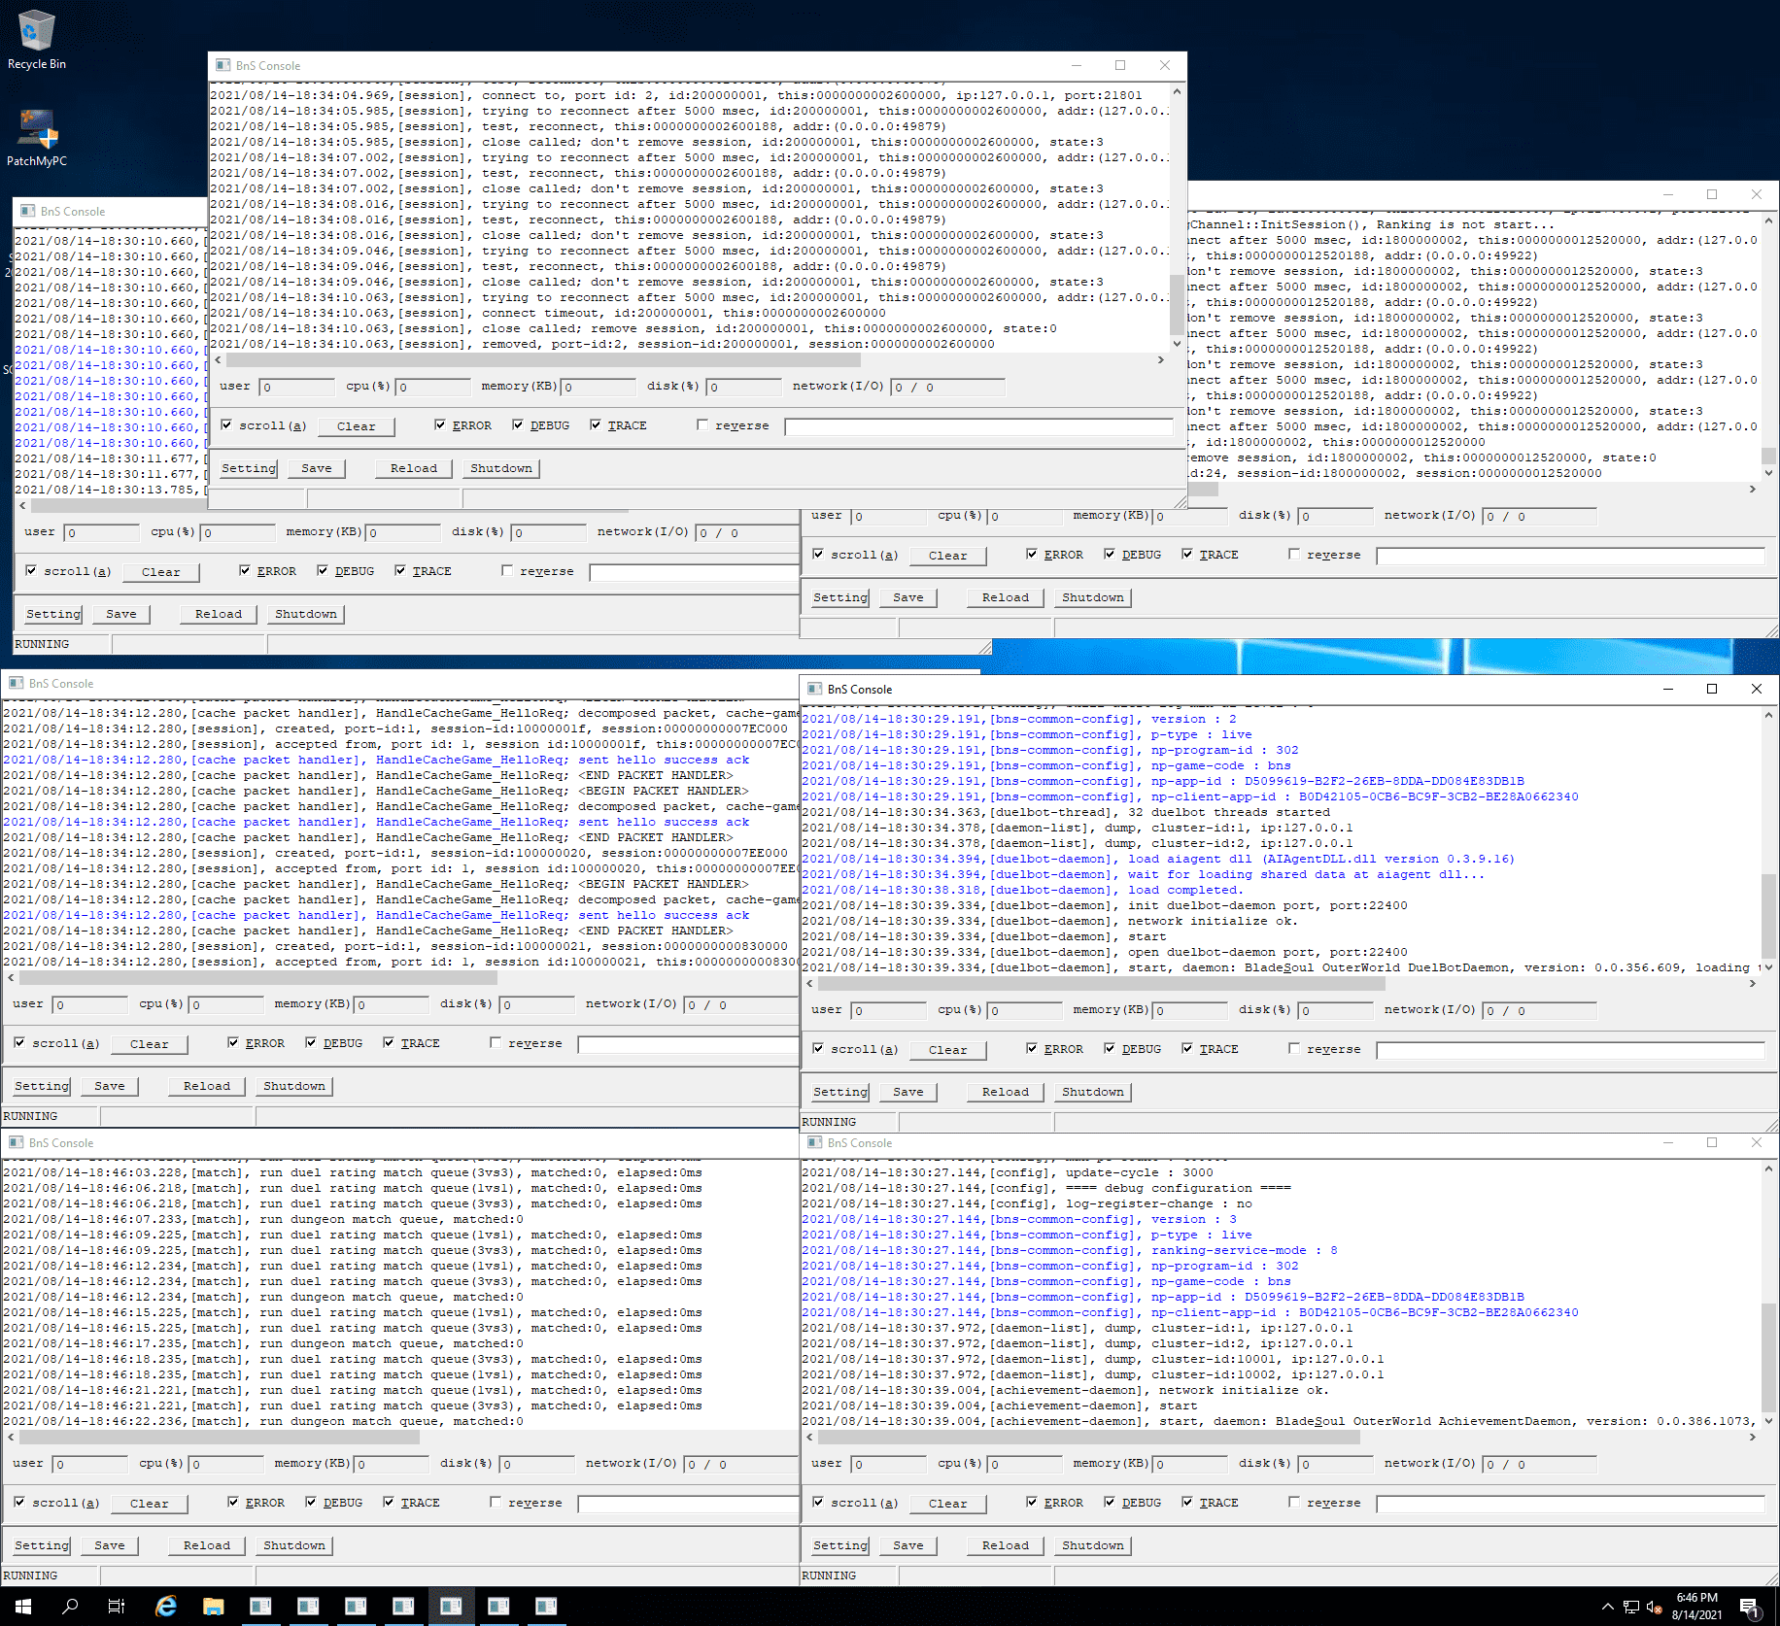
Task: Toggle scroll(a) in the Ranking console
Action: tap(818, 554)
